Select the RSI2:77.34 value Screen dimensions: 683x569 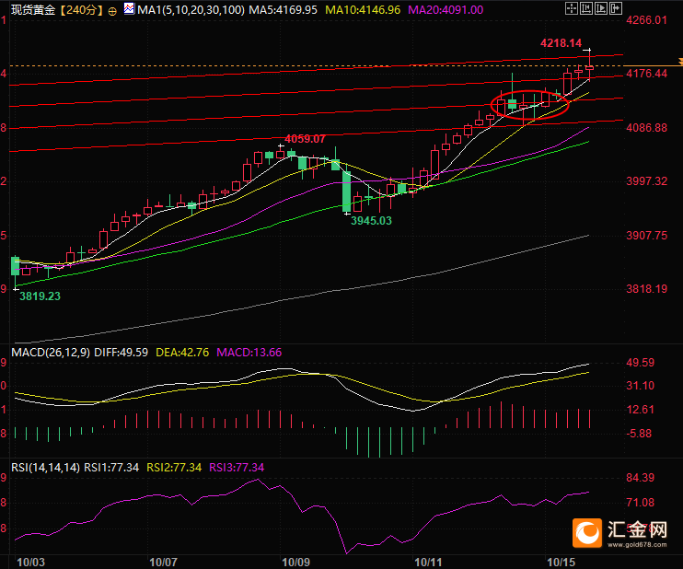point(174,468)
